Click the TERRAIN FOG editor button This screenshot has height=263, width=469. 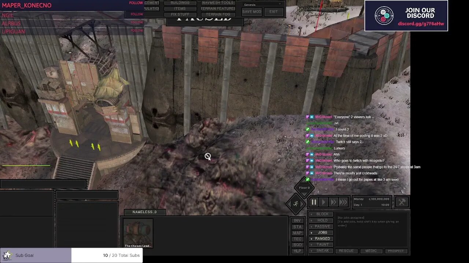218,14
